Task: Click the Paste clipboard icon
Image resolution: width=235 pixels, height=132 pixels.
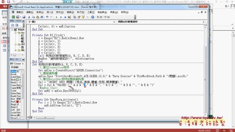Action: click(37, 17)
